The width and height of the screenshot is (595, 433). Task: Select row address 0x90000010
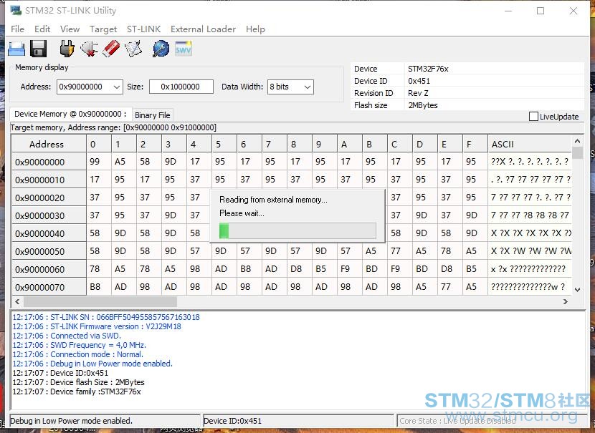pyautogui.click(x=49, y=180)
